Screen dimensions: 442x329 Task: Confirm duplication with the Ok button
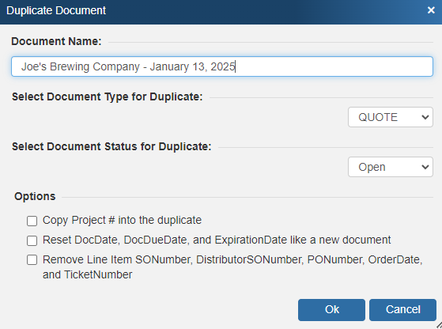331,310
